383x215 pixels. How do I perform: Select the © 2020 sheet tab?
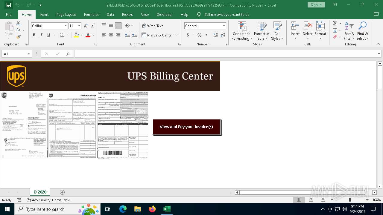click(40, 192)
